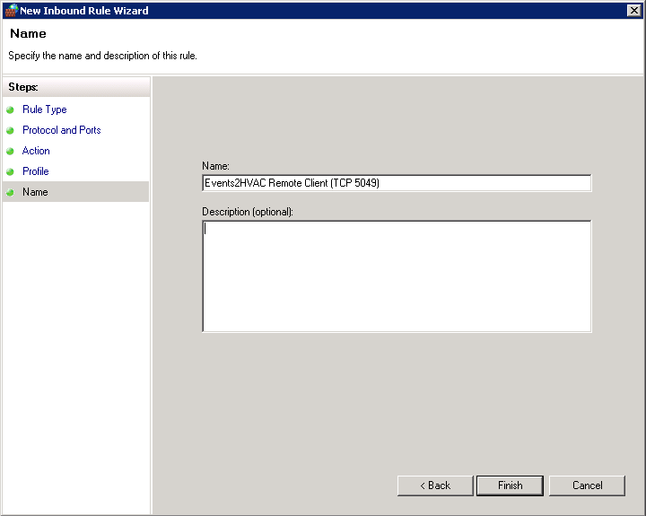Screen dimensions: 646x516
Task: Click the "New Inbound Rule Wizard" title text
Action: click(84, 10)
